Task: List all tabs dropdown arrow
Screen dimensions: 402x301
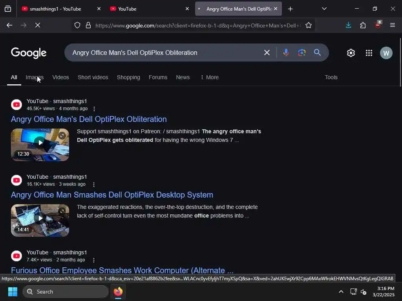Action: [x=324, y=9]
